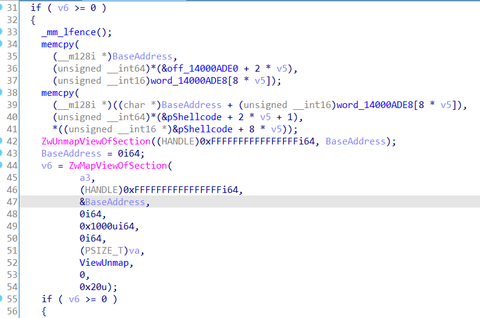Click v5 on line 41
Viewport: 480px width, 318px height.
(276, 129)
